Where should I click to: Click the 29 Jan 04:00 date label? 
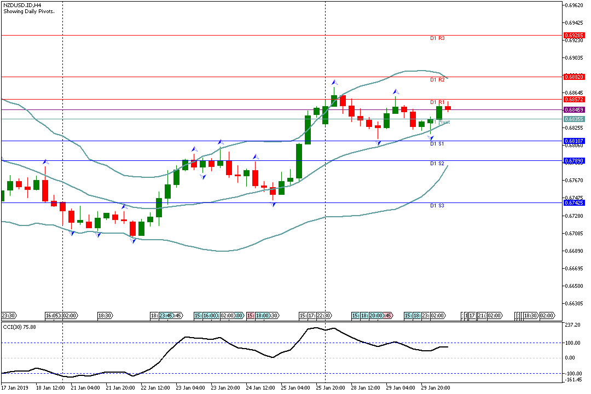401,387
